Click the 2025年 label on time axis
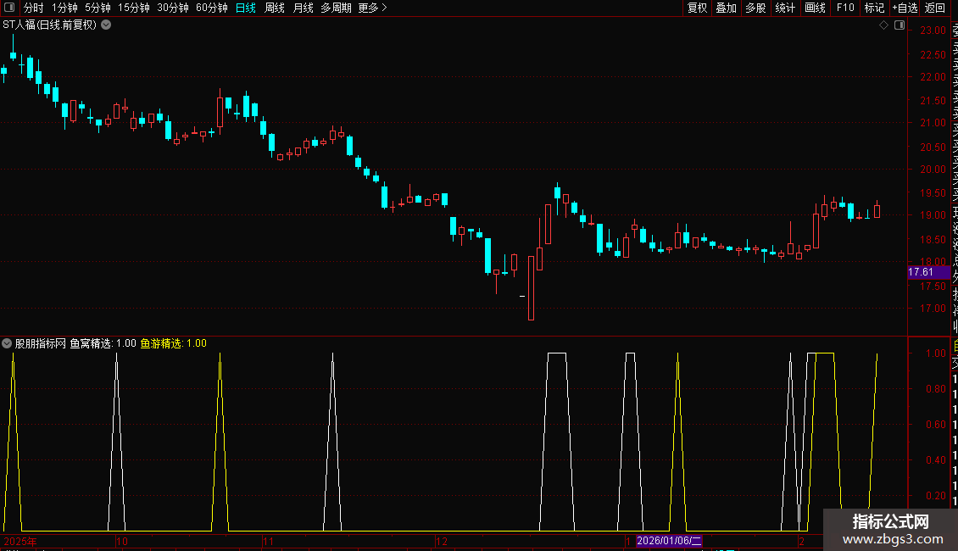 (20, 541)
